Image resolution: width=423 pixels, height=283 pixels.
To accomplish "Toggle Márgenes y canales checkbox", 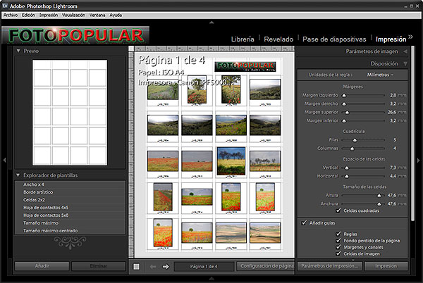I will (338, 246).
